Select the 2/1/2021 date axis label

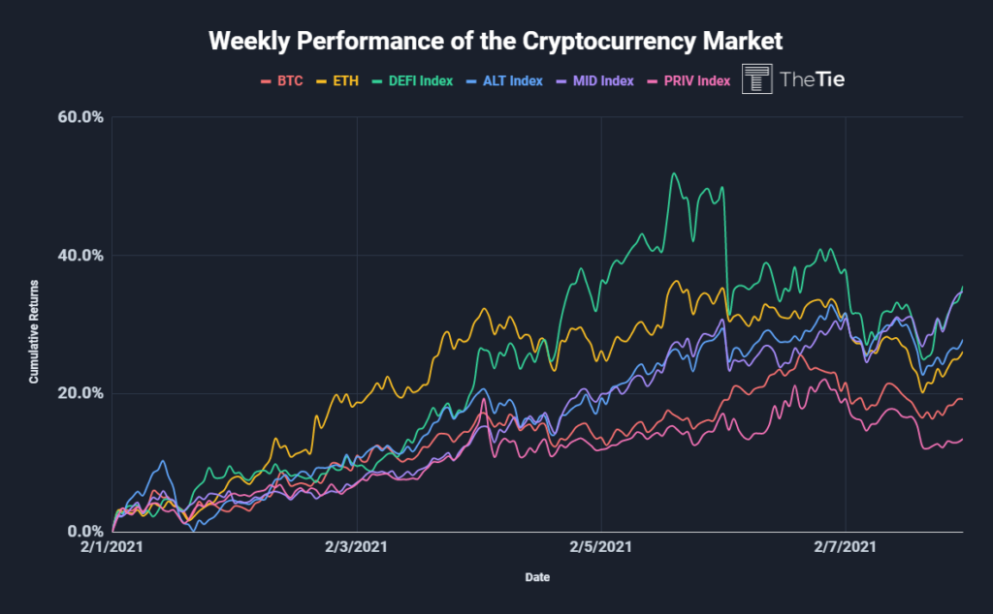tap(112, 547)
